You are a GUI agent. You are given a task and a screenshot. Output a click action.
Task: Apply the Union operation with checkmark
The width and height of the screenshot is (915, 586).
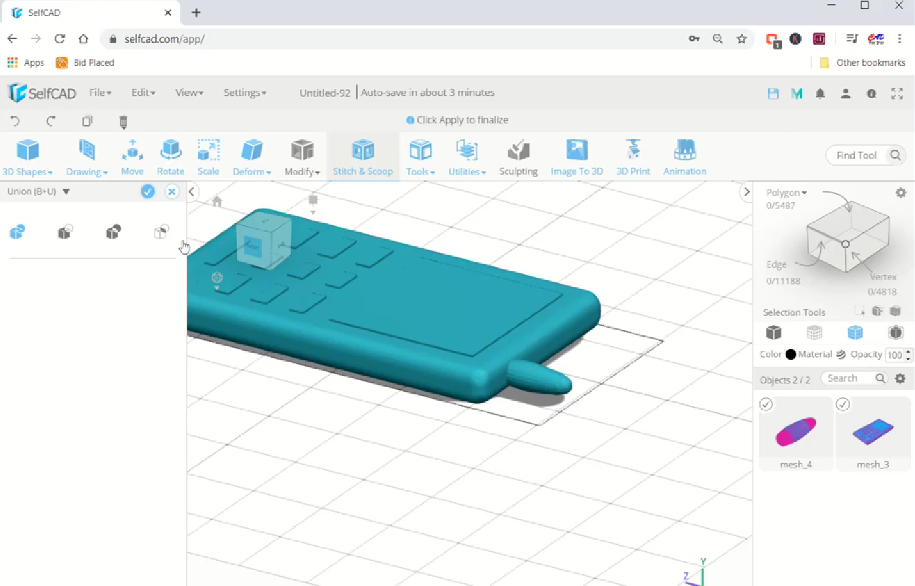148,191
